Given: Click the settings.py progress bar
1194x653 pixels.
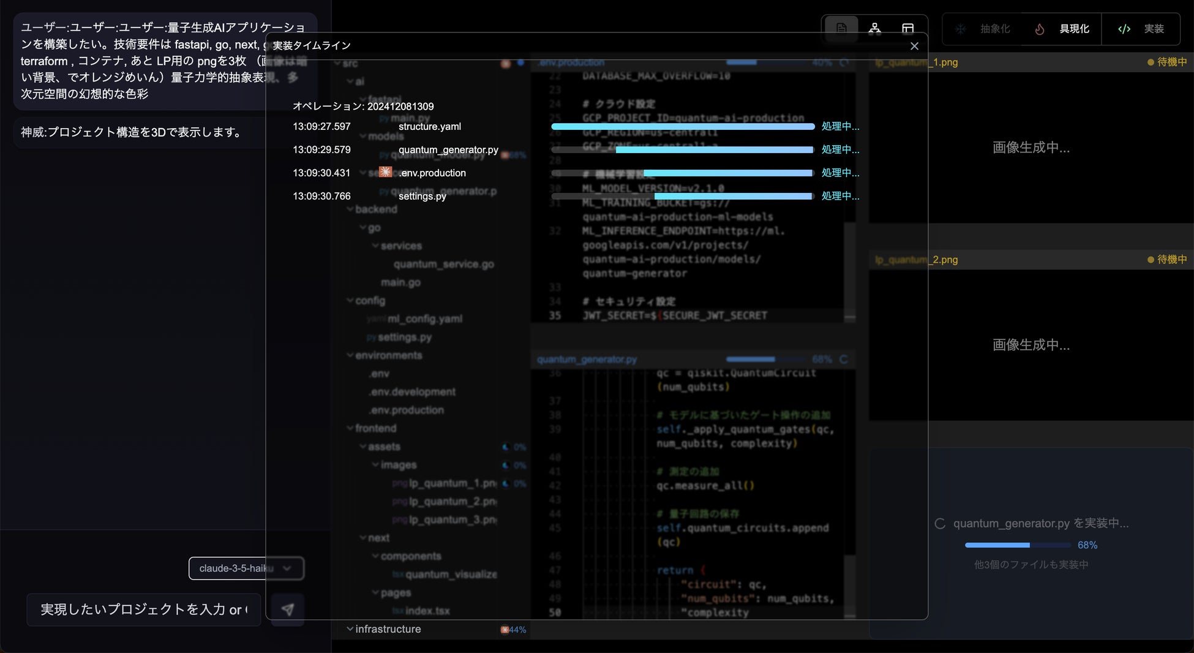Looking at the screenshot, I should [682, 196].
